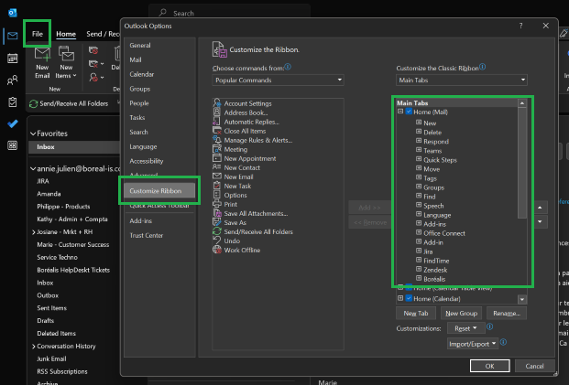
Task: Open the Reset customizations dropdown
Action: click(466, 328)
